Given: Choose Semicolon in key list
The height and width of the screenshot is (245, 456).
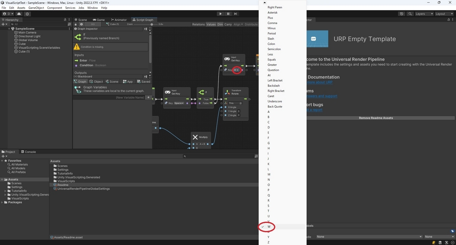Looking at the screenshot, I should [274, 49].
